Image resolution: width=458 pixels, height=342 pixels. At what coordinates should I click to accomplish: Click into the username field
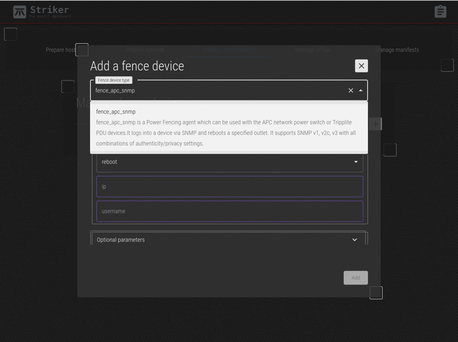(229, 211)
